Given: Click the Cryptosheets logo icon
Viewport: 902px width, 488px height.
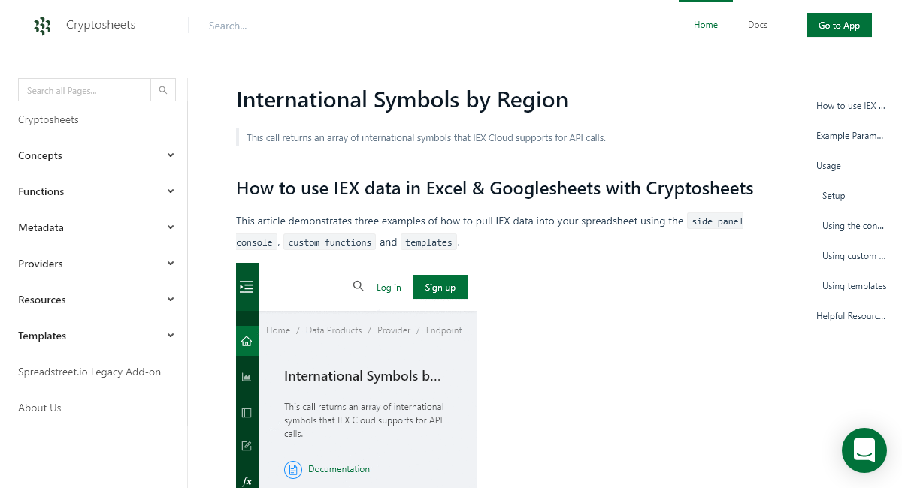Looking at the screenshot, I should pos(43,25).
